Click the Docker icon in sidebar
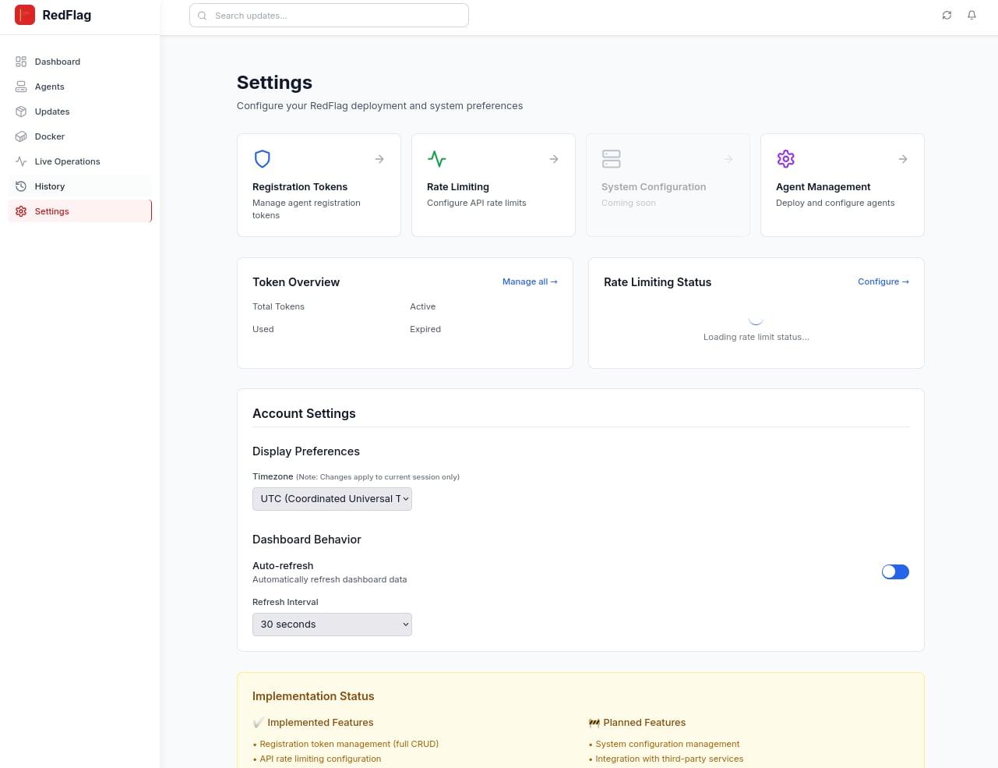This screenshot has width=998, height=768. pyautogui.click(x=21, y=136)
